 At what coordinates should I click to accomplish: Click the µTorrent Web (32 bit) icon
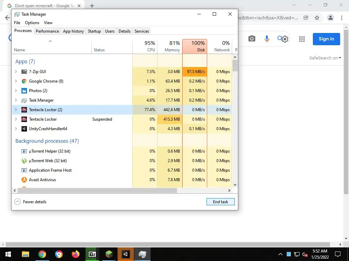click(24, 161)
